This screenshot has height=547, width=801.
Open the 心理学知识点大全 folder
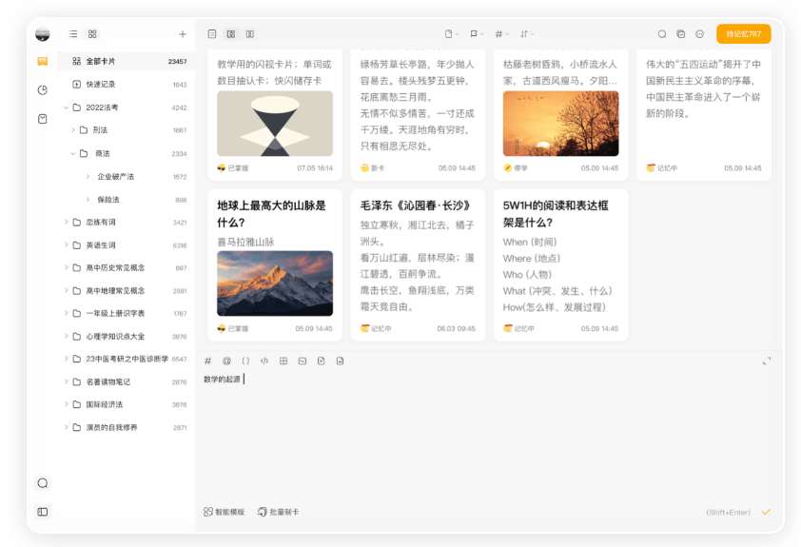pyautogui.click(x=127, y=337)
